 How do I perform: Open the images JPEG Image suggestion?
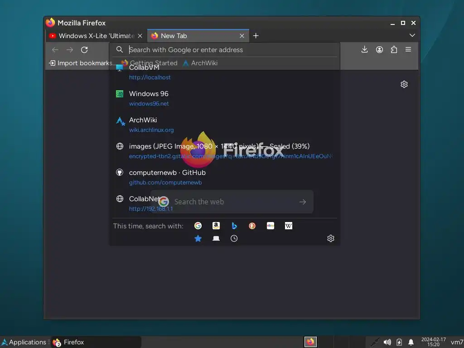[225, 151]
